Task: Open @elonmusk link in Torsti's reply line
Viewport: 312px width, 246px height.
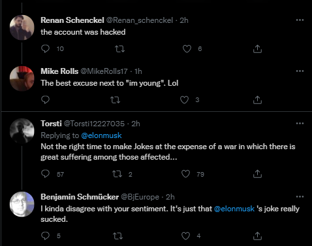Action: 101,135
